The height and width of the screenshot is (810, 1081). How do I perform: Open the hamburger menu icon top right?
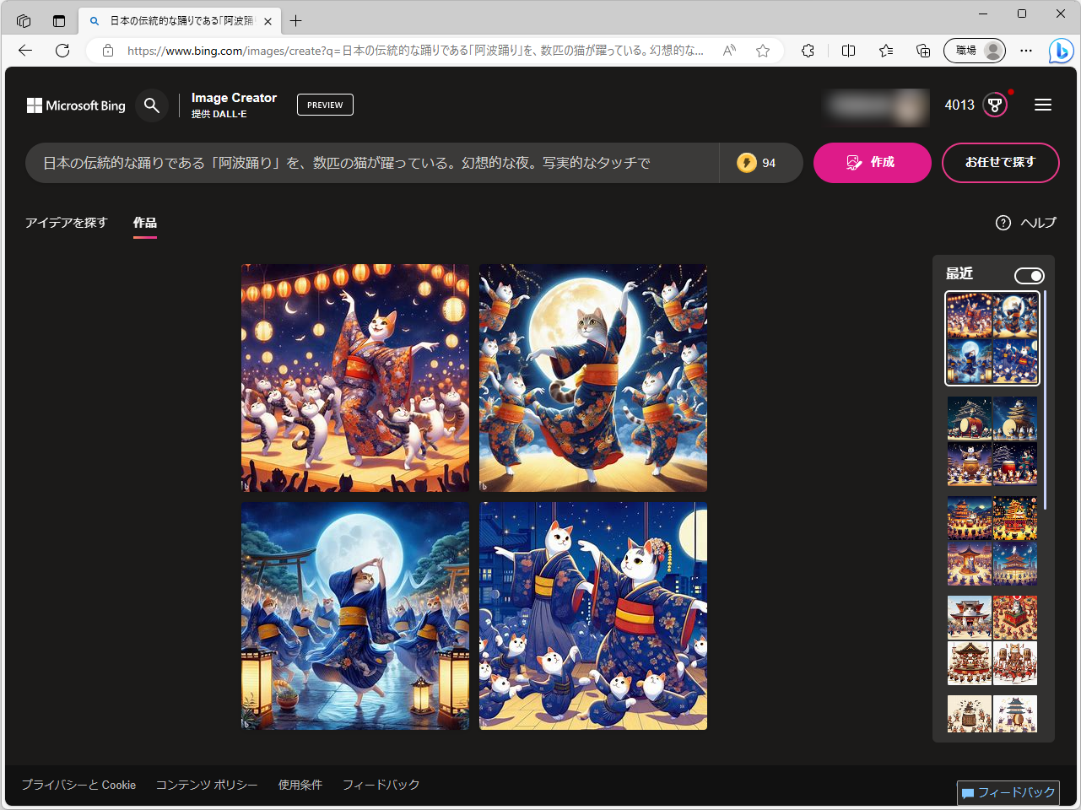tap(1043, 105)
